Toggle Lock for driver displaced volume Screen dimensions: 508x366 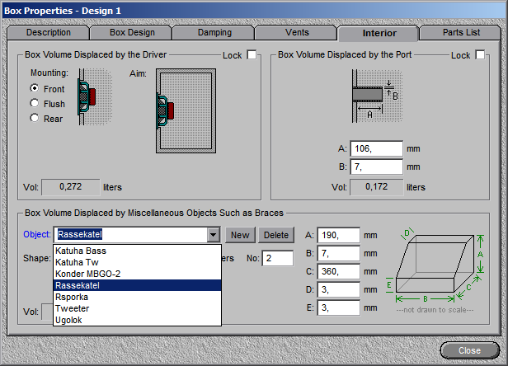pos(252,54)
